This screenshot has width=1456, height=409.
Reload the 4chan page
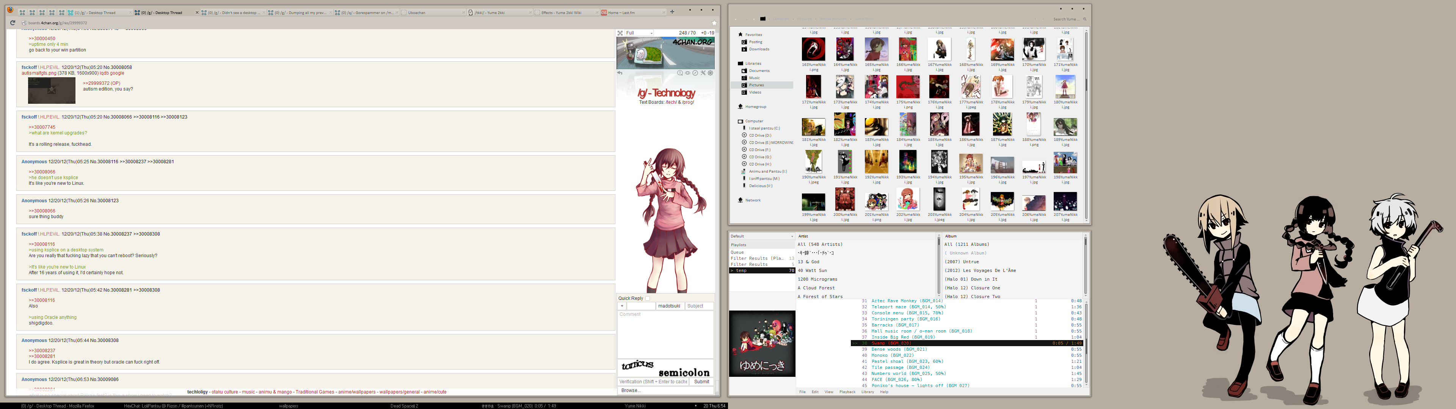pyautogui.click(x=13, y=23)
